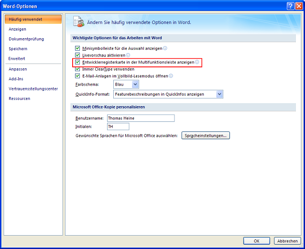Click the Farbschema: label text
The image size is (305, 249).
tap(87, 85)
